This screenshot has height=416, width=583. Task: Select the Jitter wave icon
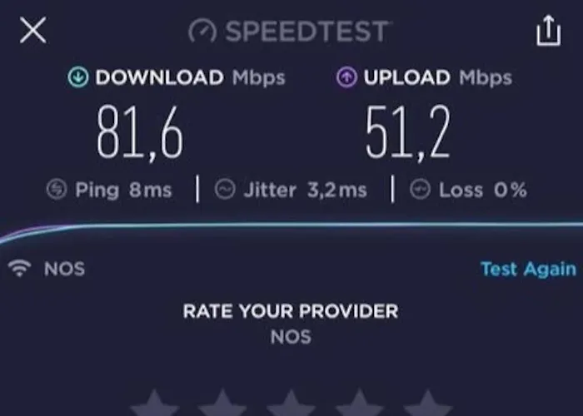225,190
